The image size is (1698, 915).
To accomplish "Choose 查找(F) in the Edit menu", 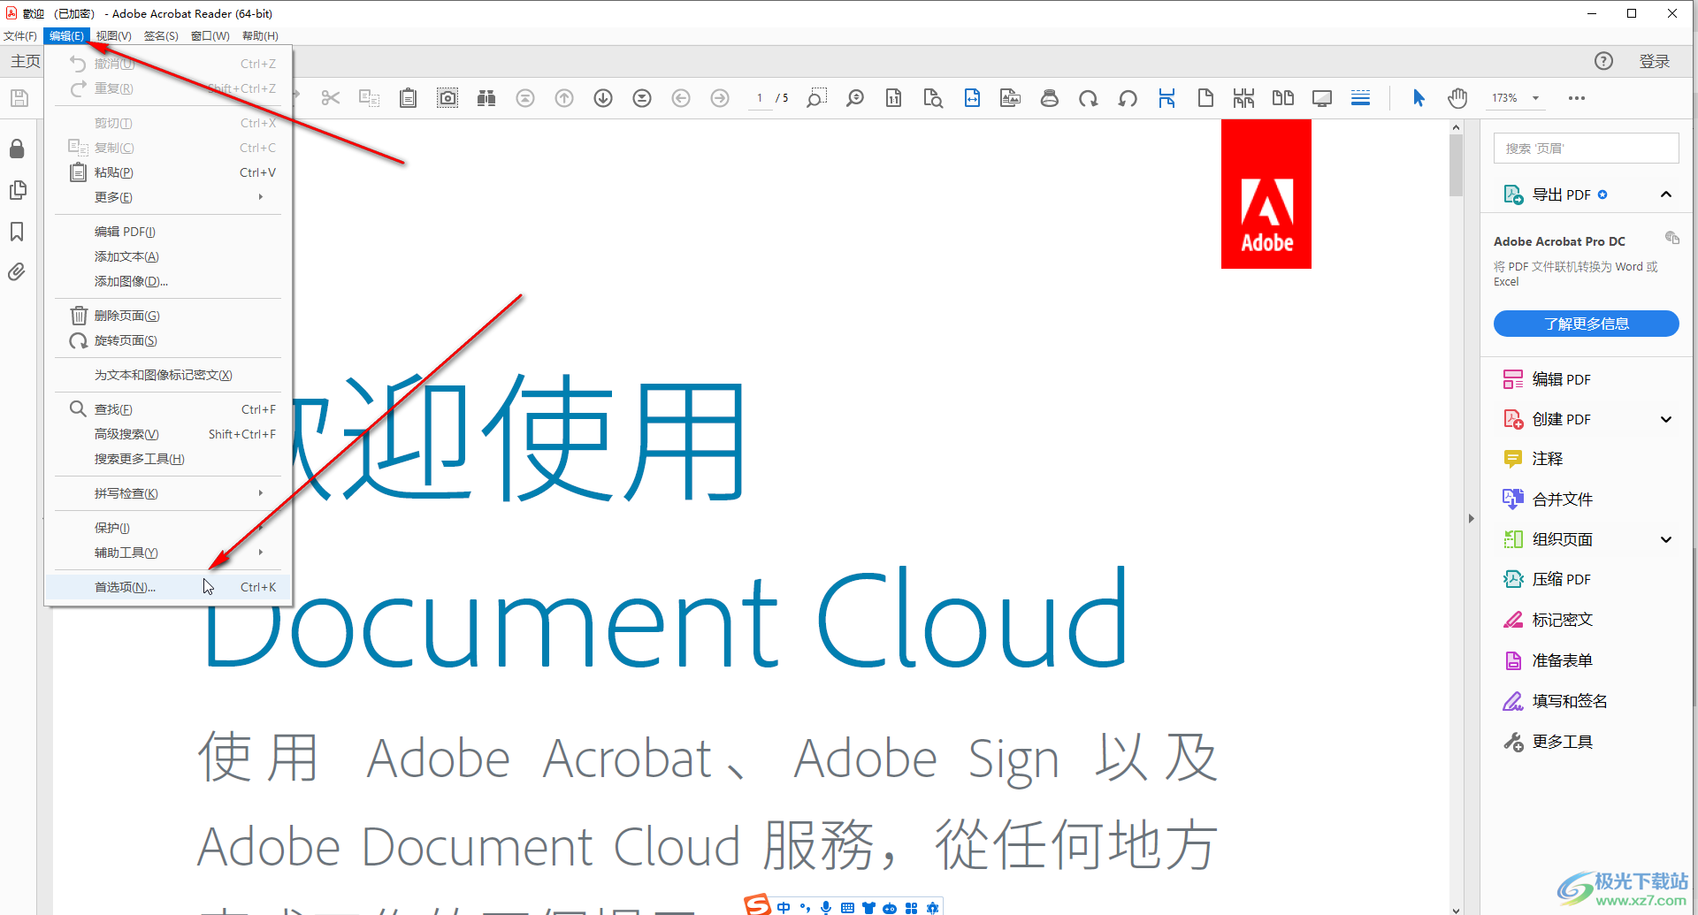I will (167, 409).
